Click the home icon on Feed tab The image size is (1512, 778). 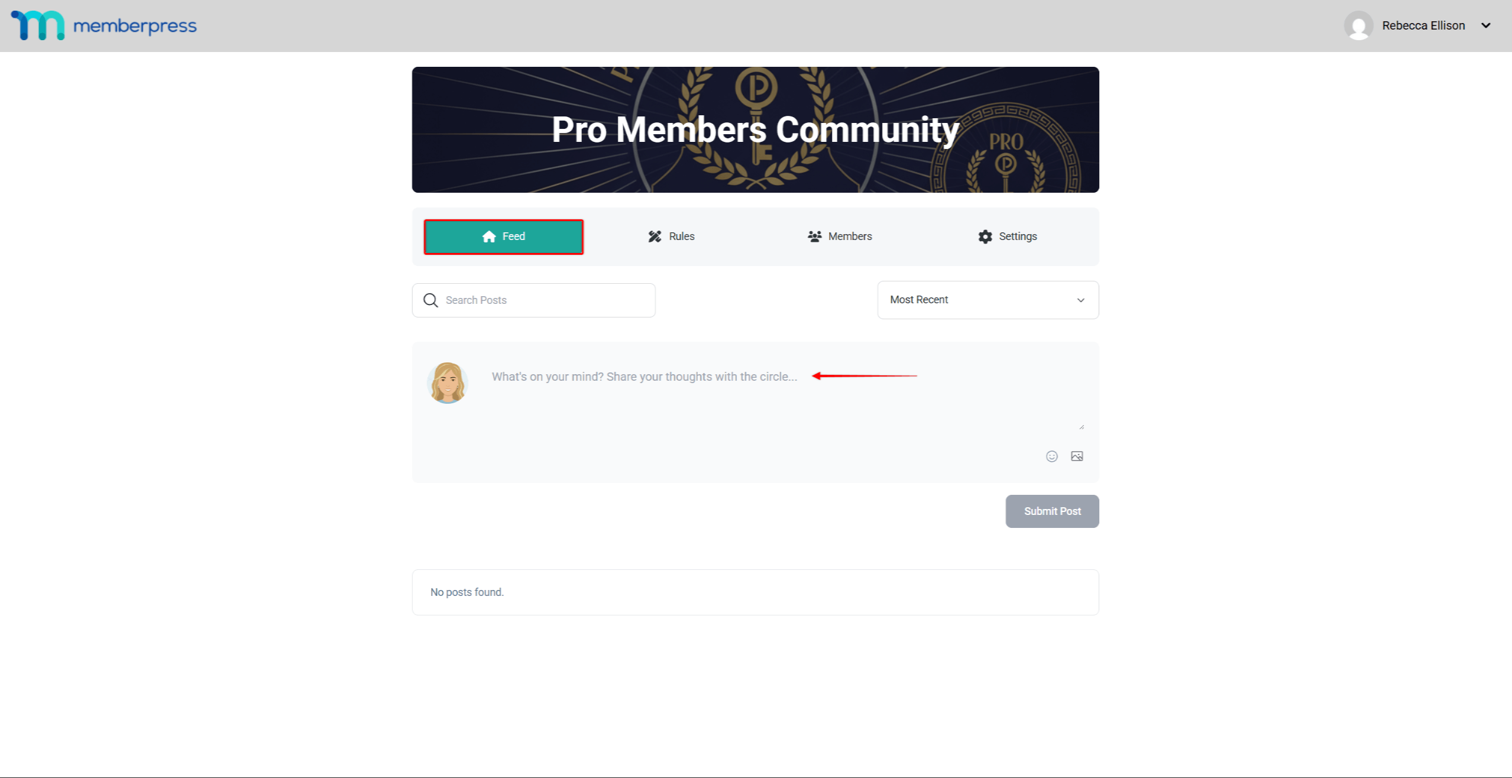click(x=488, y=236)
